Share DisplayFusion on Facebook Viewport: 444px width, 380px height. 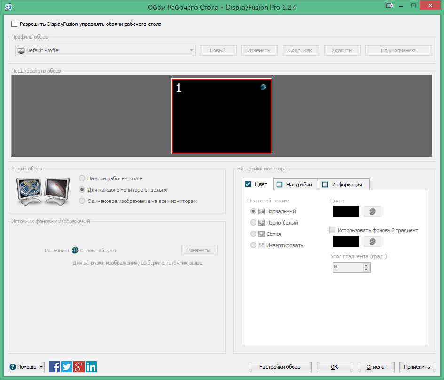[55, 366]
